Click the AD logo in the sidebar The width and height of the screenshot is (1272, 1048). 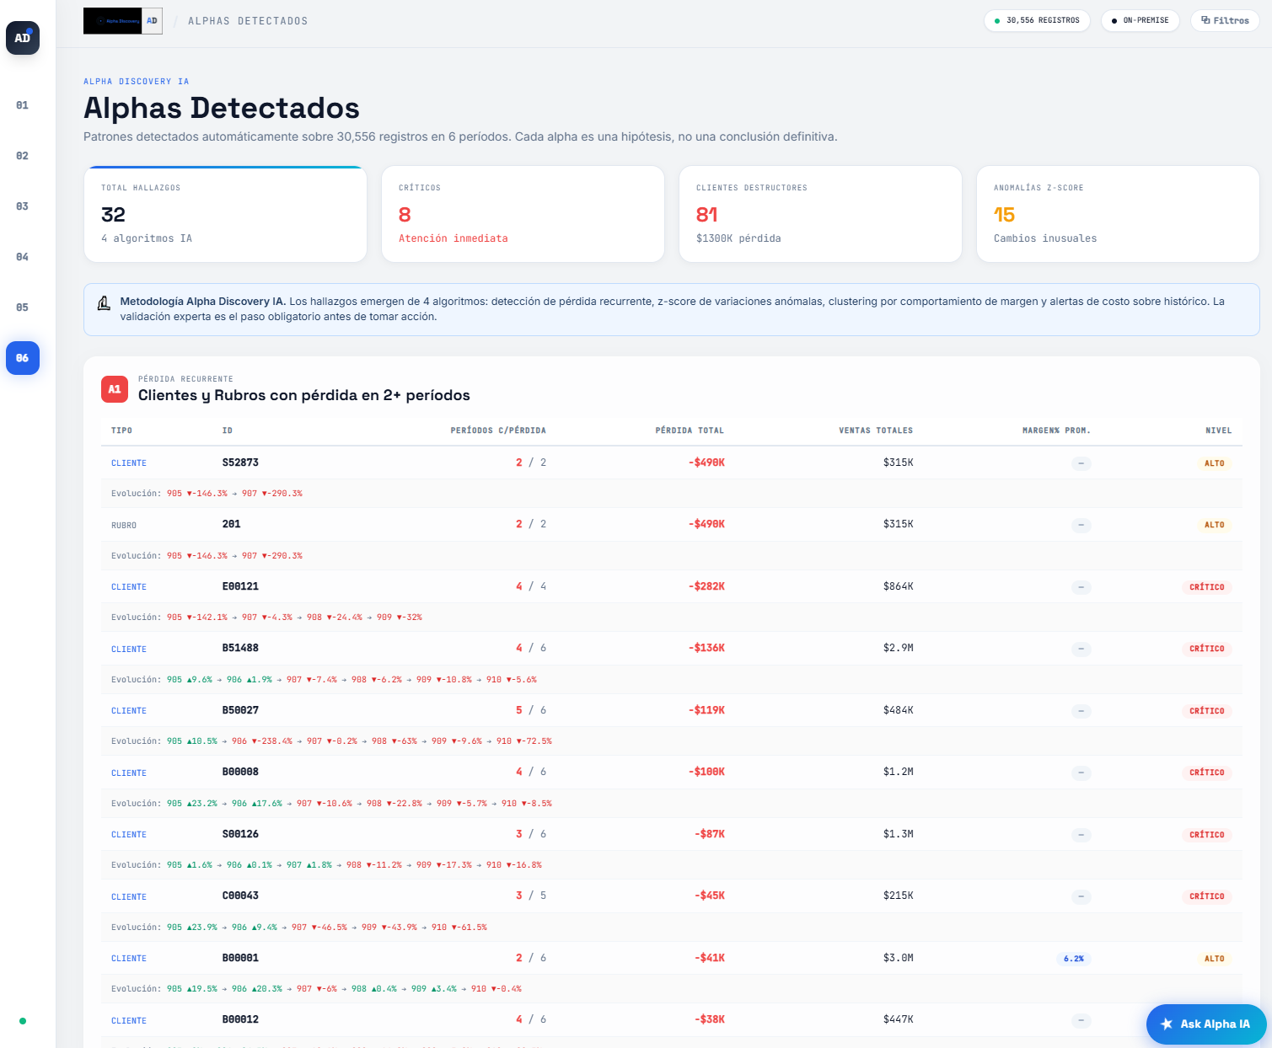point(22,38)
